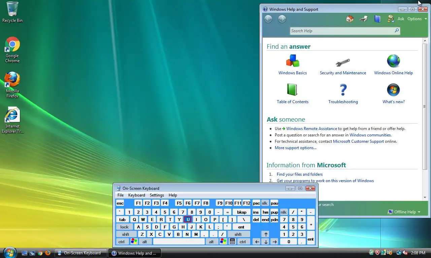Click the tab key on On-Screen Keyboard
This screenshot has height=258, width=431.
(x=123, y=219)
